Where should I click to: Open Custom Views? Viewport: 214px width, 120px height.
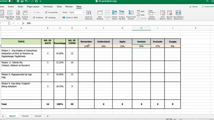click(25, 15)
